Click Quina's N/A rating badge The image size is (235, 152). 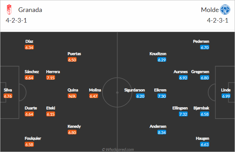pyautogui.click(x=72, y=96)
